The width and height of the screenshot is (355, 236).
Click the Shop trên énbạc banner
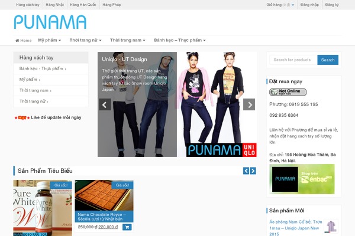(302, 179)
